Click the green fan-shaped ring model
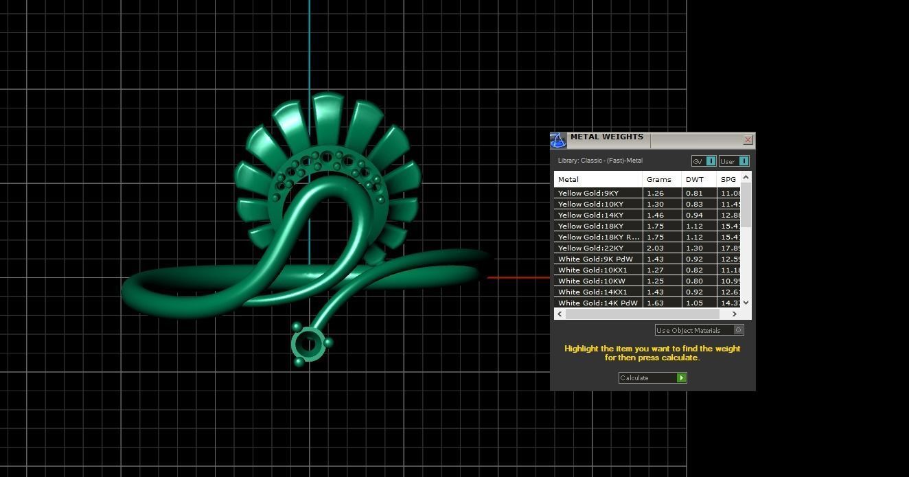Image resolution: width=909 pixels, height=477 pixels. coord(309,230)
